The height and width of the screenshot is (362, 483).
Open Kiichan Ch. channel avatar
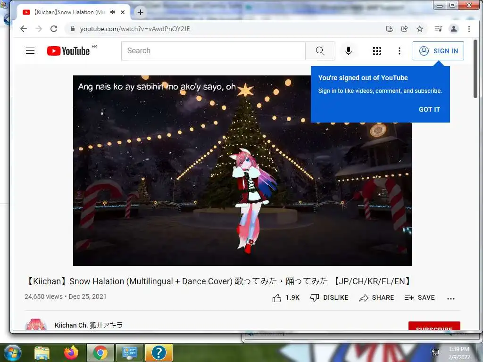point(36,324)
